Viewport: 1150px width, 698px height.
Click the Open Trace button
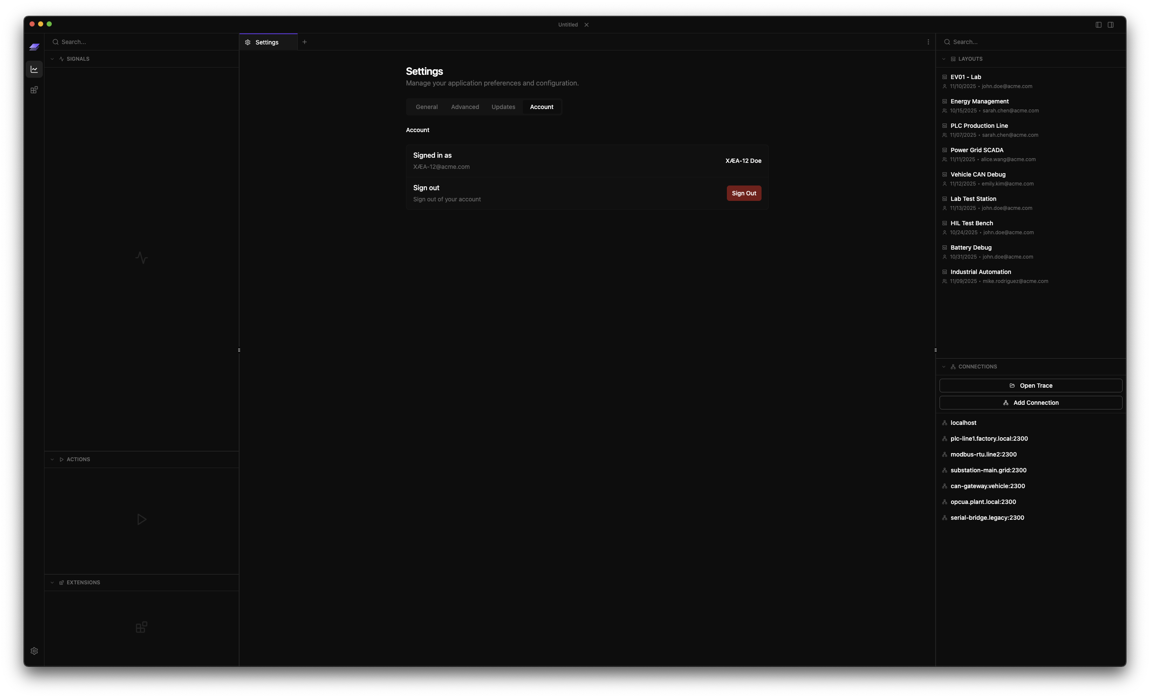(1030, 386)
